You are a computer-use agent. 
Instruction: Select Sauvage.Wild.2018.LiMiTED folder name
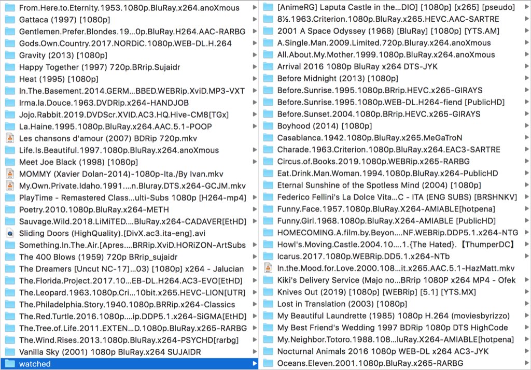point(133,221)
